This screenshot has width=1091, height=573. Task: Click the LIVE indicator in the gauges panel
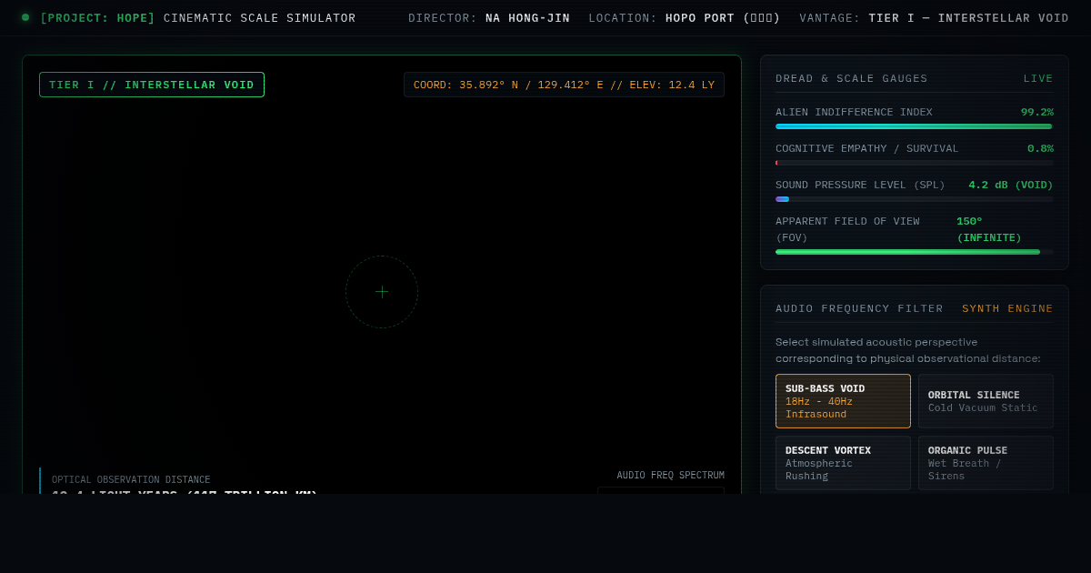[1038, 78]
